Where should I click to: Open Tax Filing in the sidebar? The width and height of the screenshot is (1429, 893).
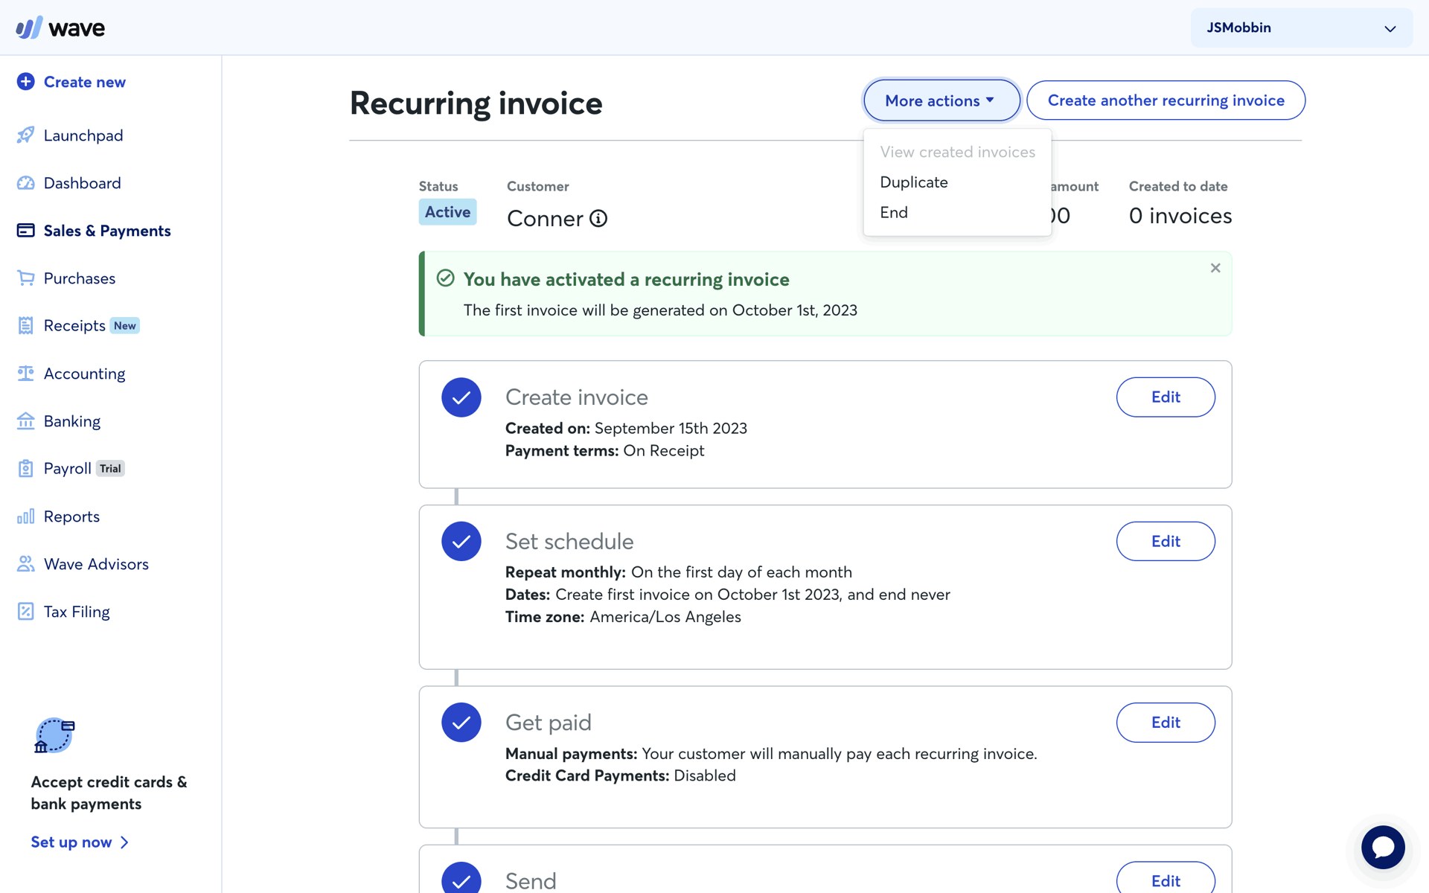pos(77,612)
